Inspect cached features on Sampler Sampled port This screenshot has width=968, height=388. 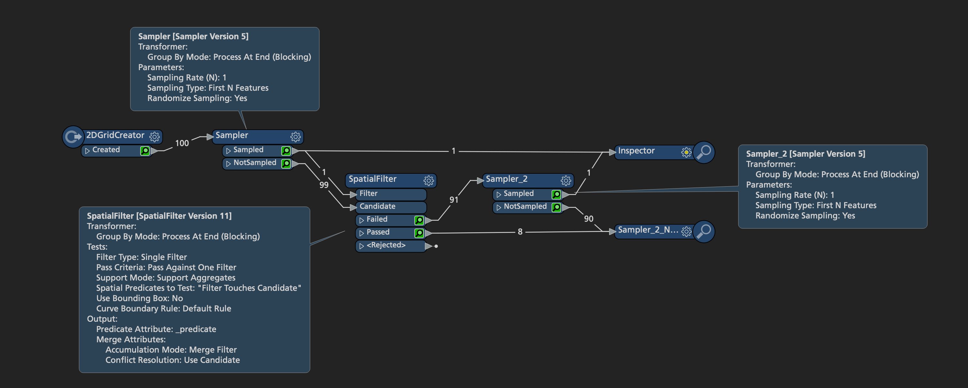(x=286, y=151)
